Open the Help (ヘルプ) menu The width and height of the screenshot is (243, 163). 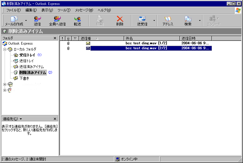104,10
